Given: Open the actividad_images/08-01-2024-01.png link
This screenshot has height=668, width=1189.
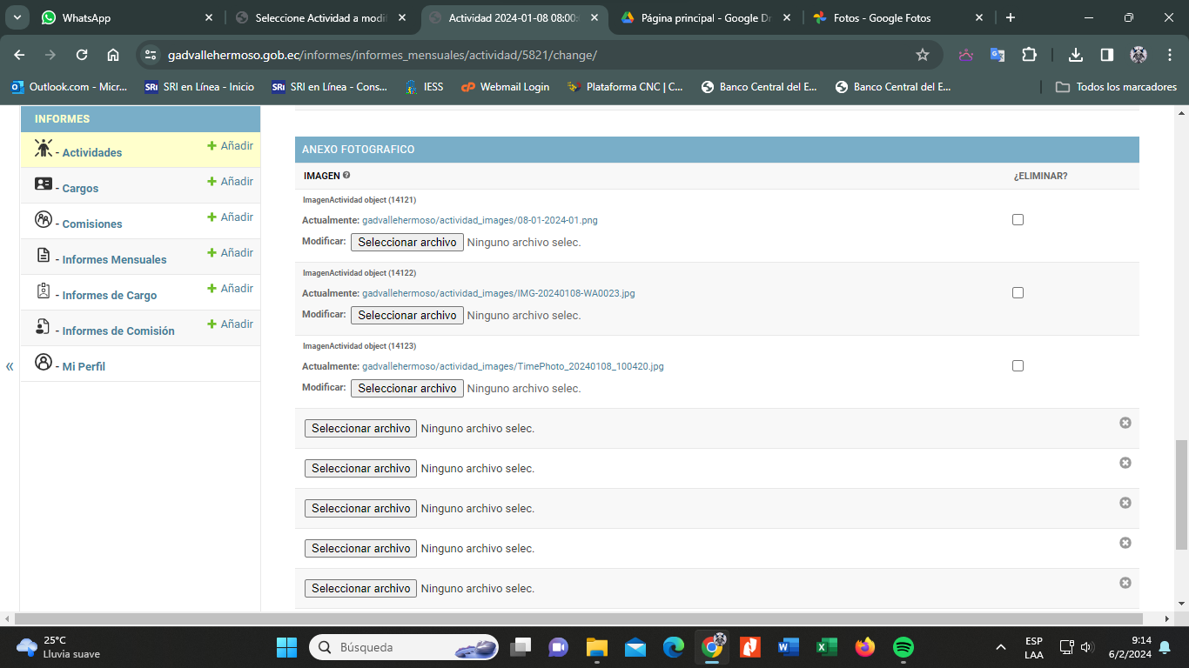Looking at the screenshot, I should point(480,220).
